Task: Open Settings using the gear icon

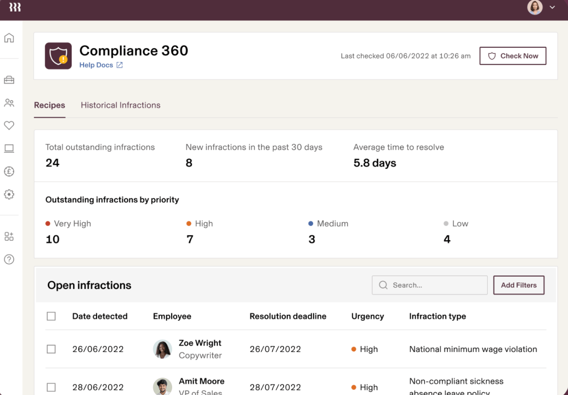Action: [x=9, y=195]
